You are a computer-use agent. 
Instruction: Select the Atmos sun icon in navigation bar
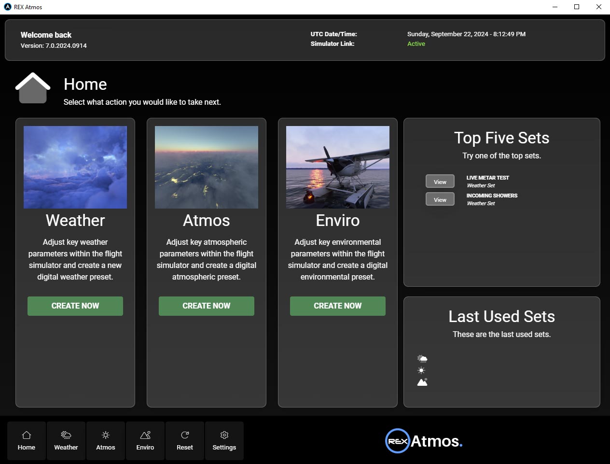click(105, 440)
